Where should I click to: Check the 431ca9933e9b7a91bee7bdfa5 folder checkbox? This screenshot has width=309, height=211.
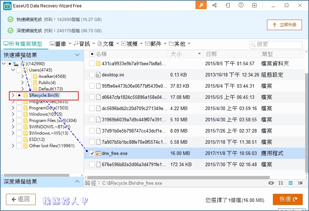[92, 63]
